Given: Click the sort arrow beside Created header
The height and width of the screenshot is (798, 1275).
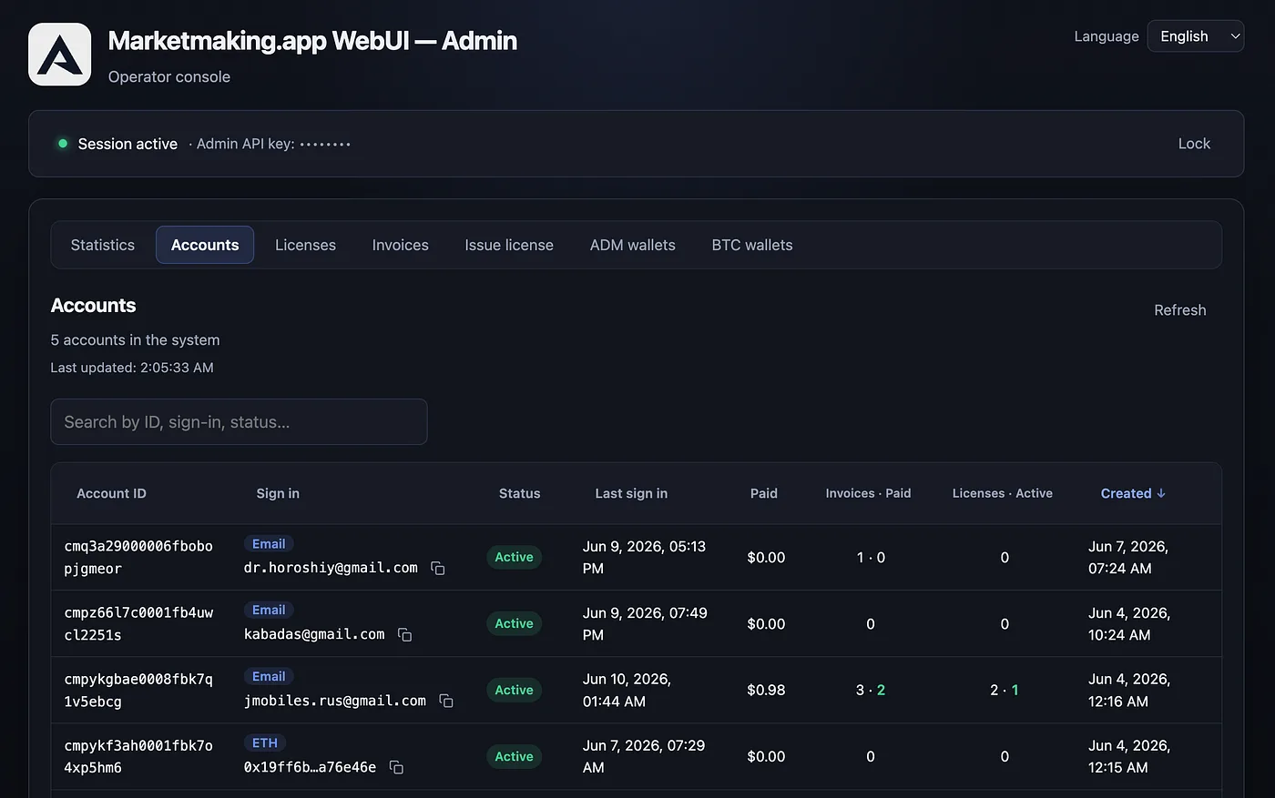Looking at the screenshot, I should [1161, 493].
